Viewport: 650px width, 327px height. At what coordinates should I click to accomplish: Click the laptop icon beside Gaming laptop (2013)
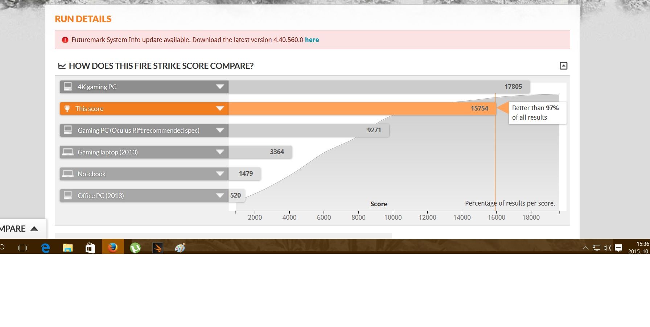click(67, 152)
